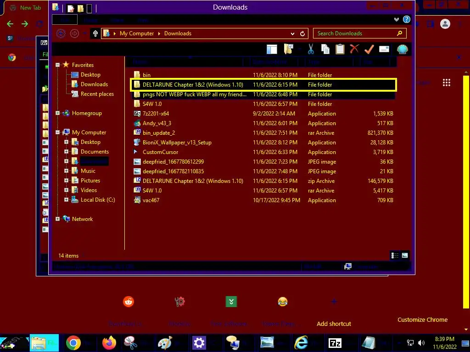Click the Cut scissors icon in Explorer toolbar

coord(311,49)
